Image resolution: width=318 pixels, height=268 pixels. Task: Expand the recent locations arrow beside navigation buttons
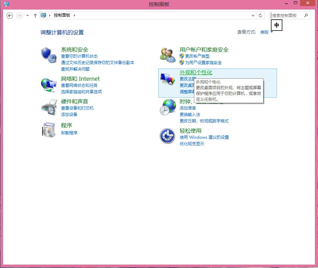point(27,16)
